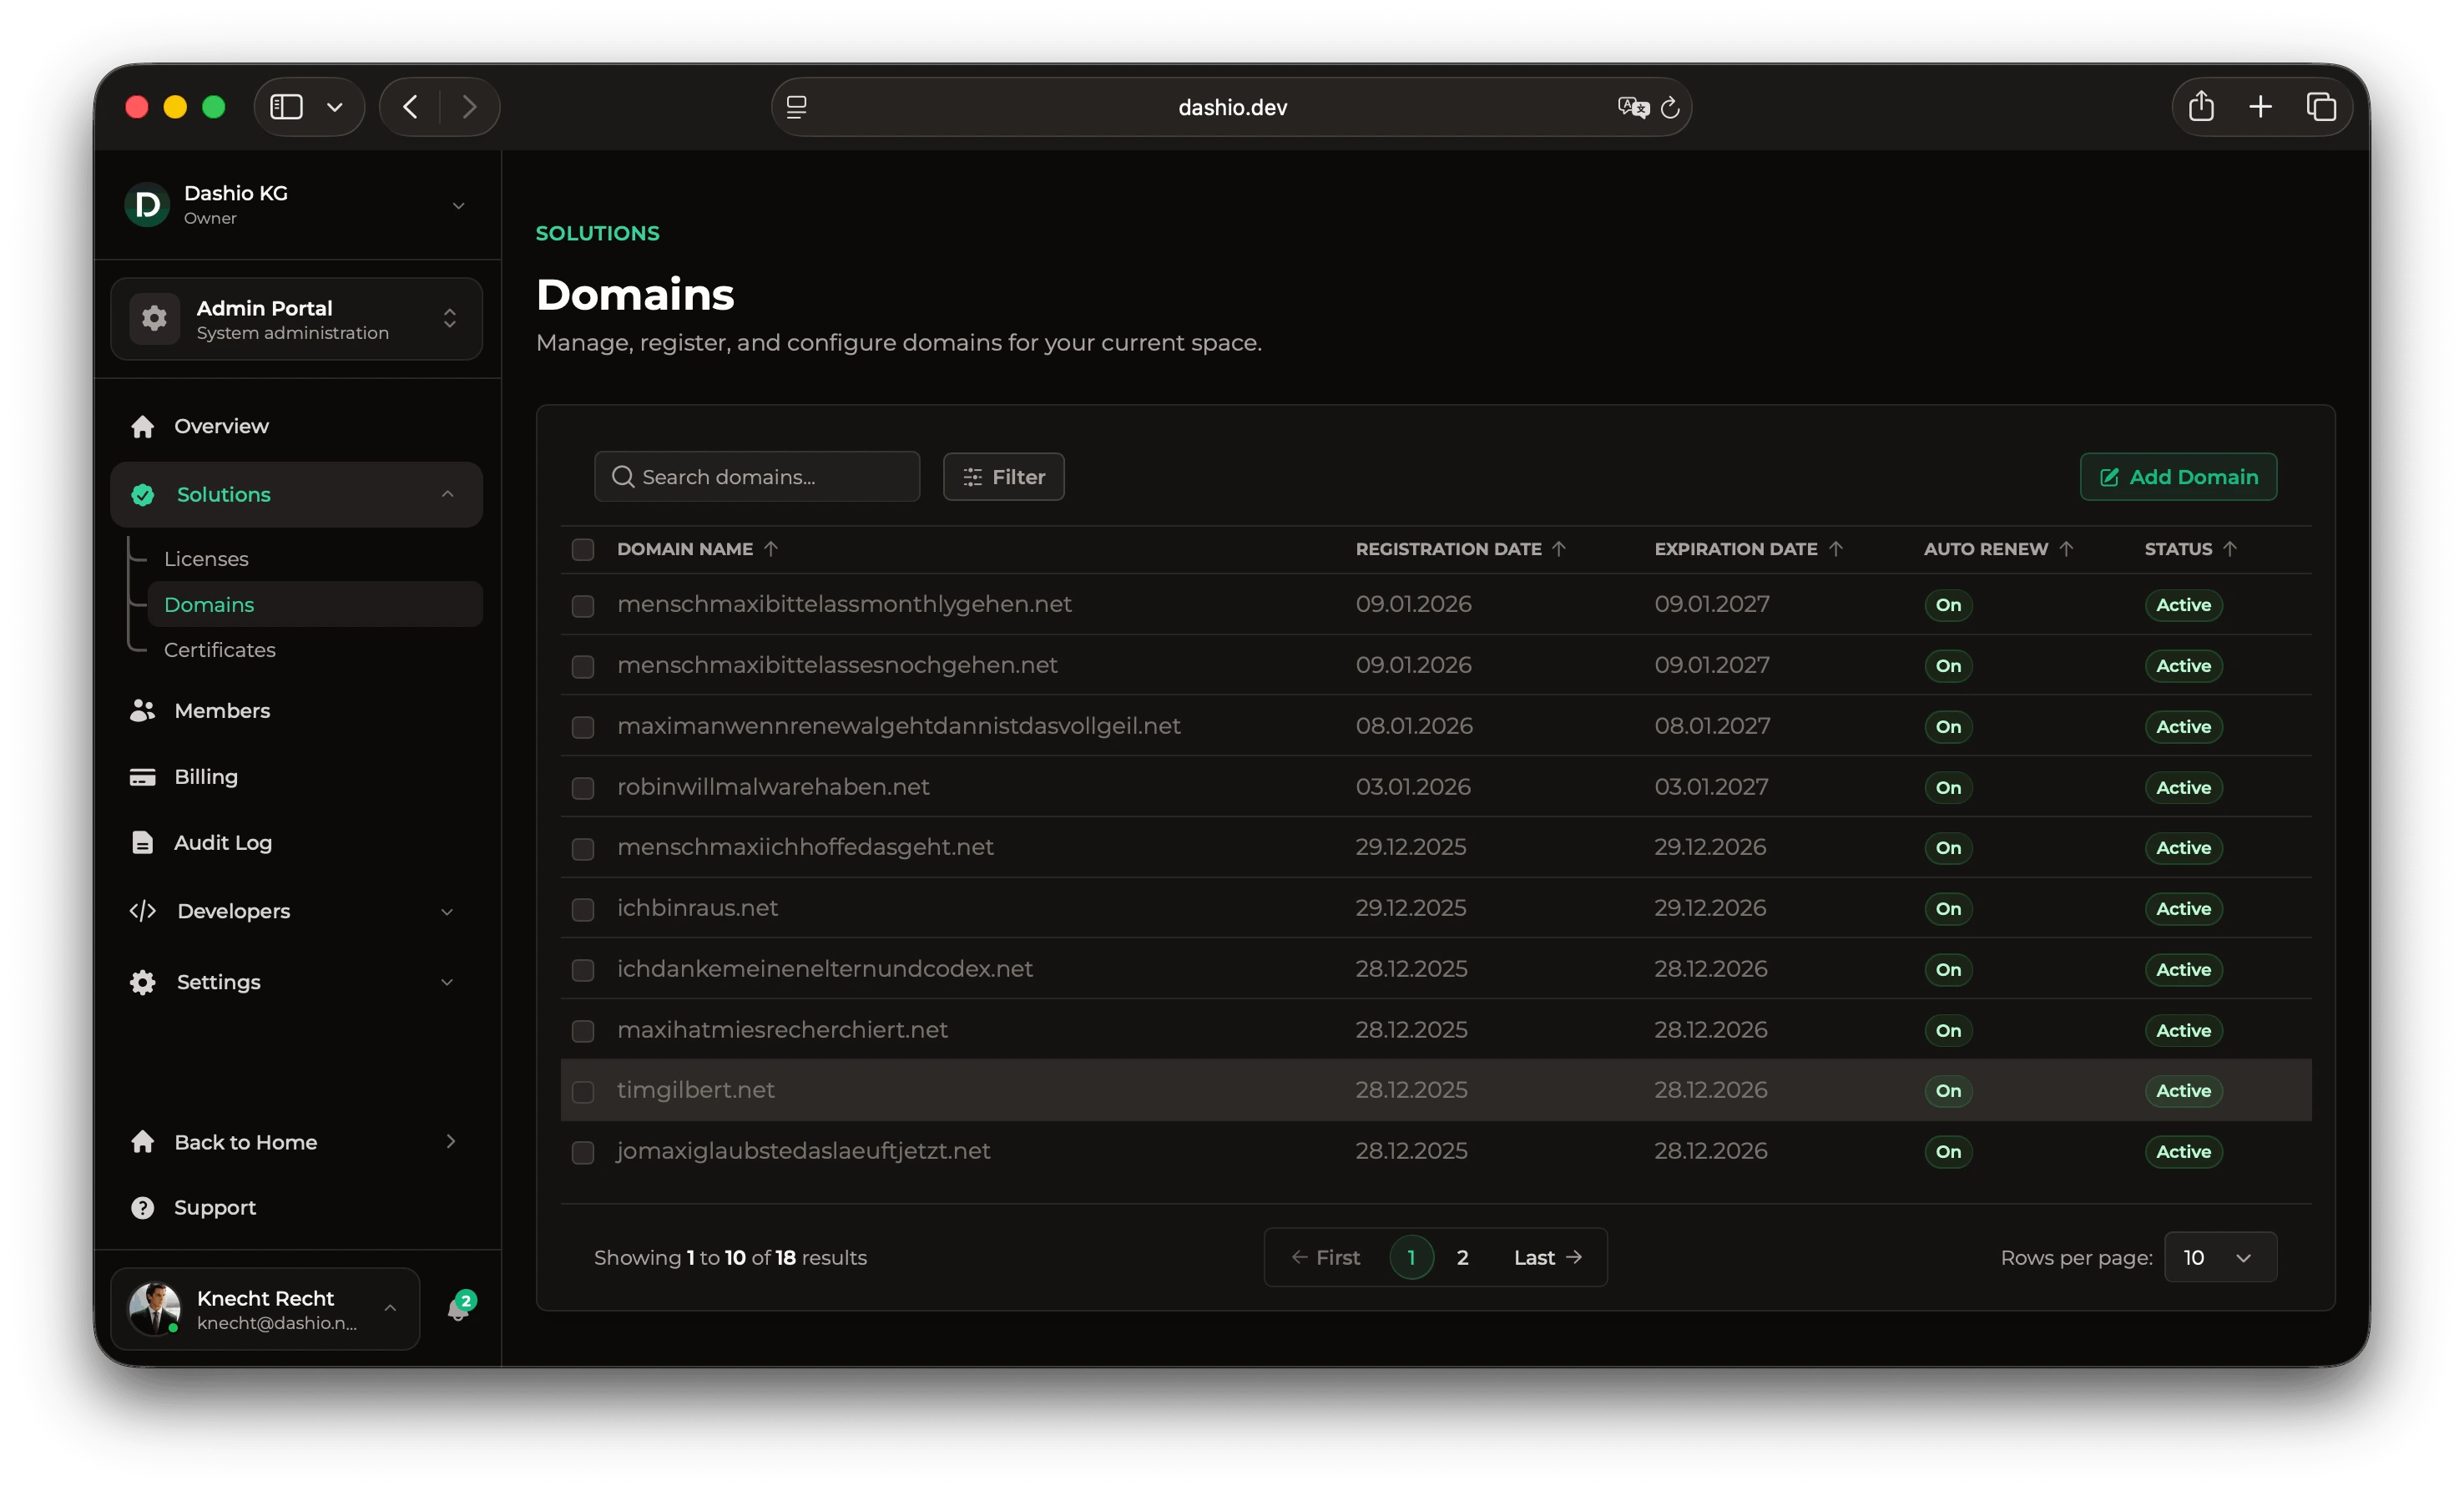Click the browser page reload icon
This screenshot has width=2464, height=1491.
[1669, 107]
